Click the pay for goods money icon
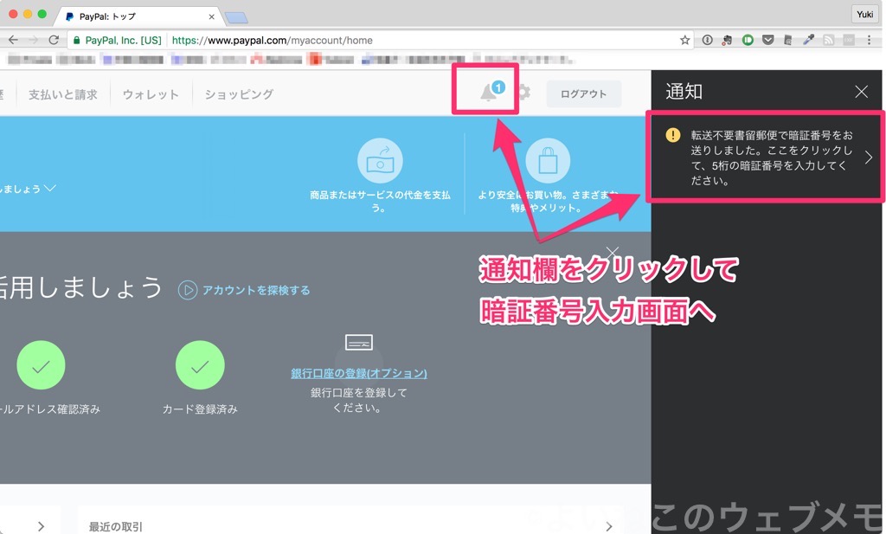Viewport: 886px width, 534px height. pyautogui.click(x=380, y=161)
